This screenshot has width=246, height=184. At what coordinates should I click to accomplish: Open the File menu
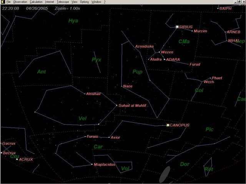[x=8, y=2]
